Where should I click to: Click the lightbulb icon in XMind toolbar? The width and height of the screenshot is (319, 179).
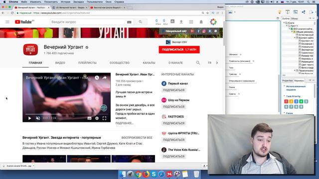(x=280, y=12)
